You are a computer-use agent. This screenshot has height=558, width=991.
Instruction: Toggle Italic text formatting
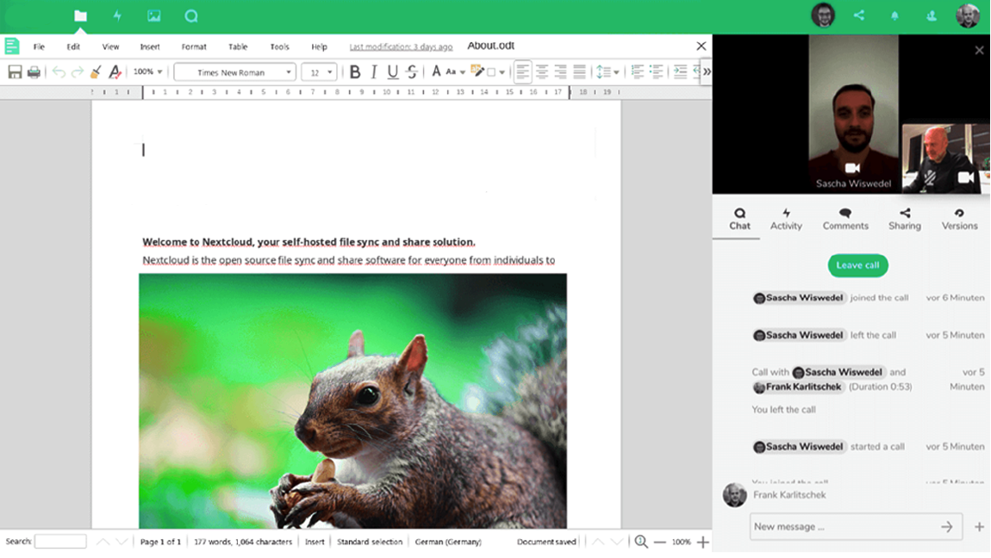[x=373, y=72]
